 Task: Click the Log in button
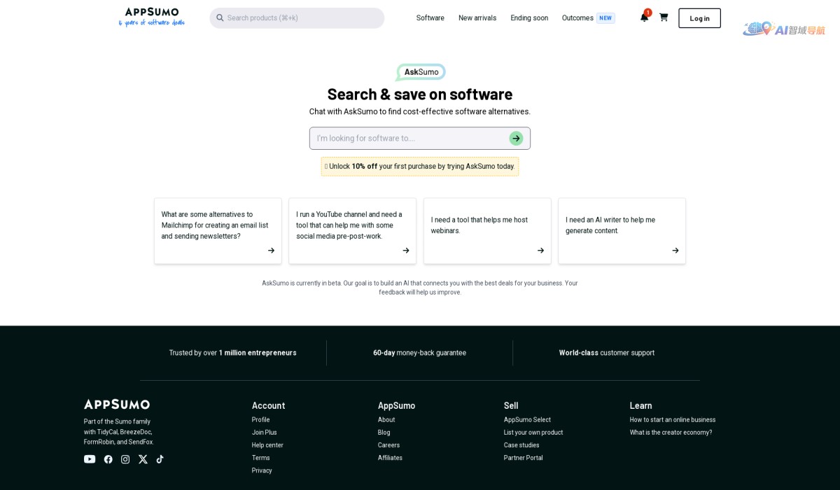tap(699, 18)
